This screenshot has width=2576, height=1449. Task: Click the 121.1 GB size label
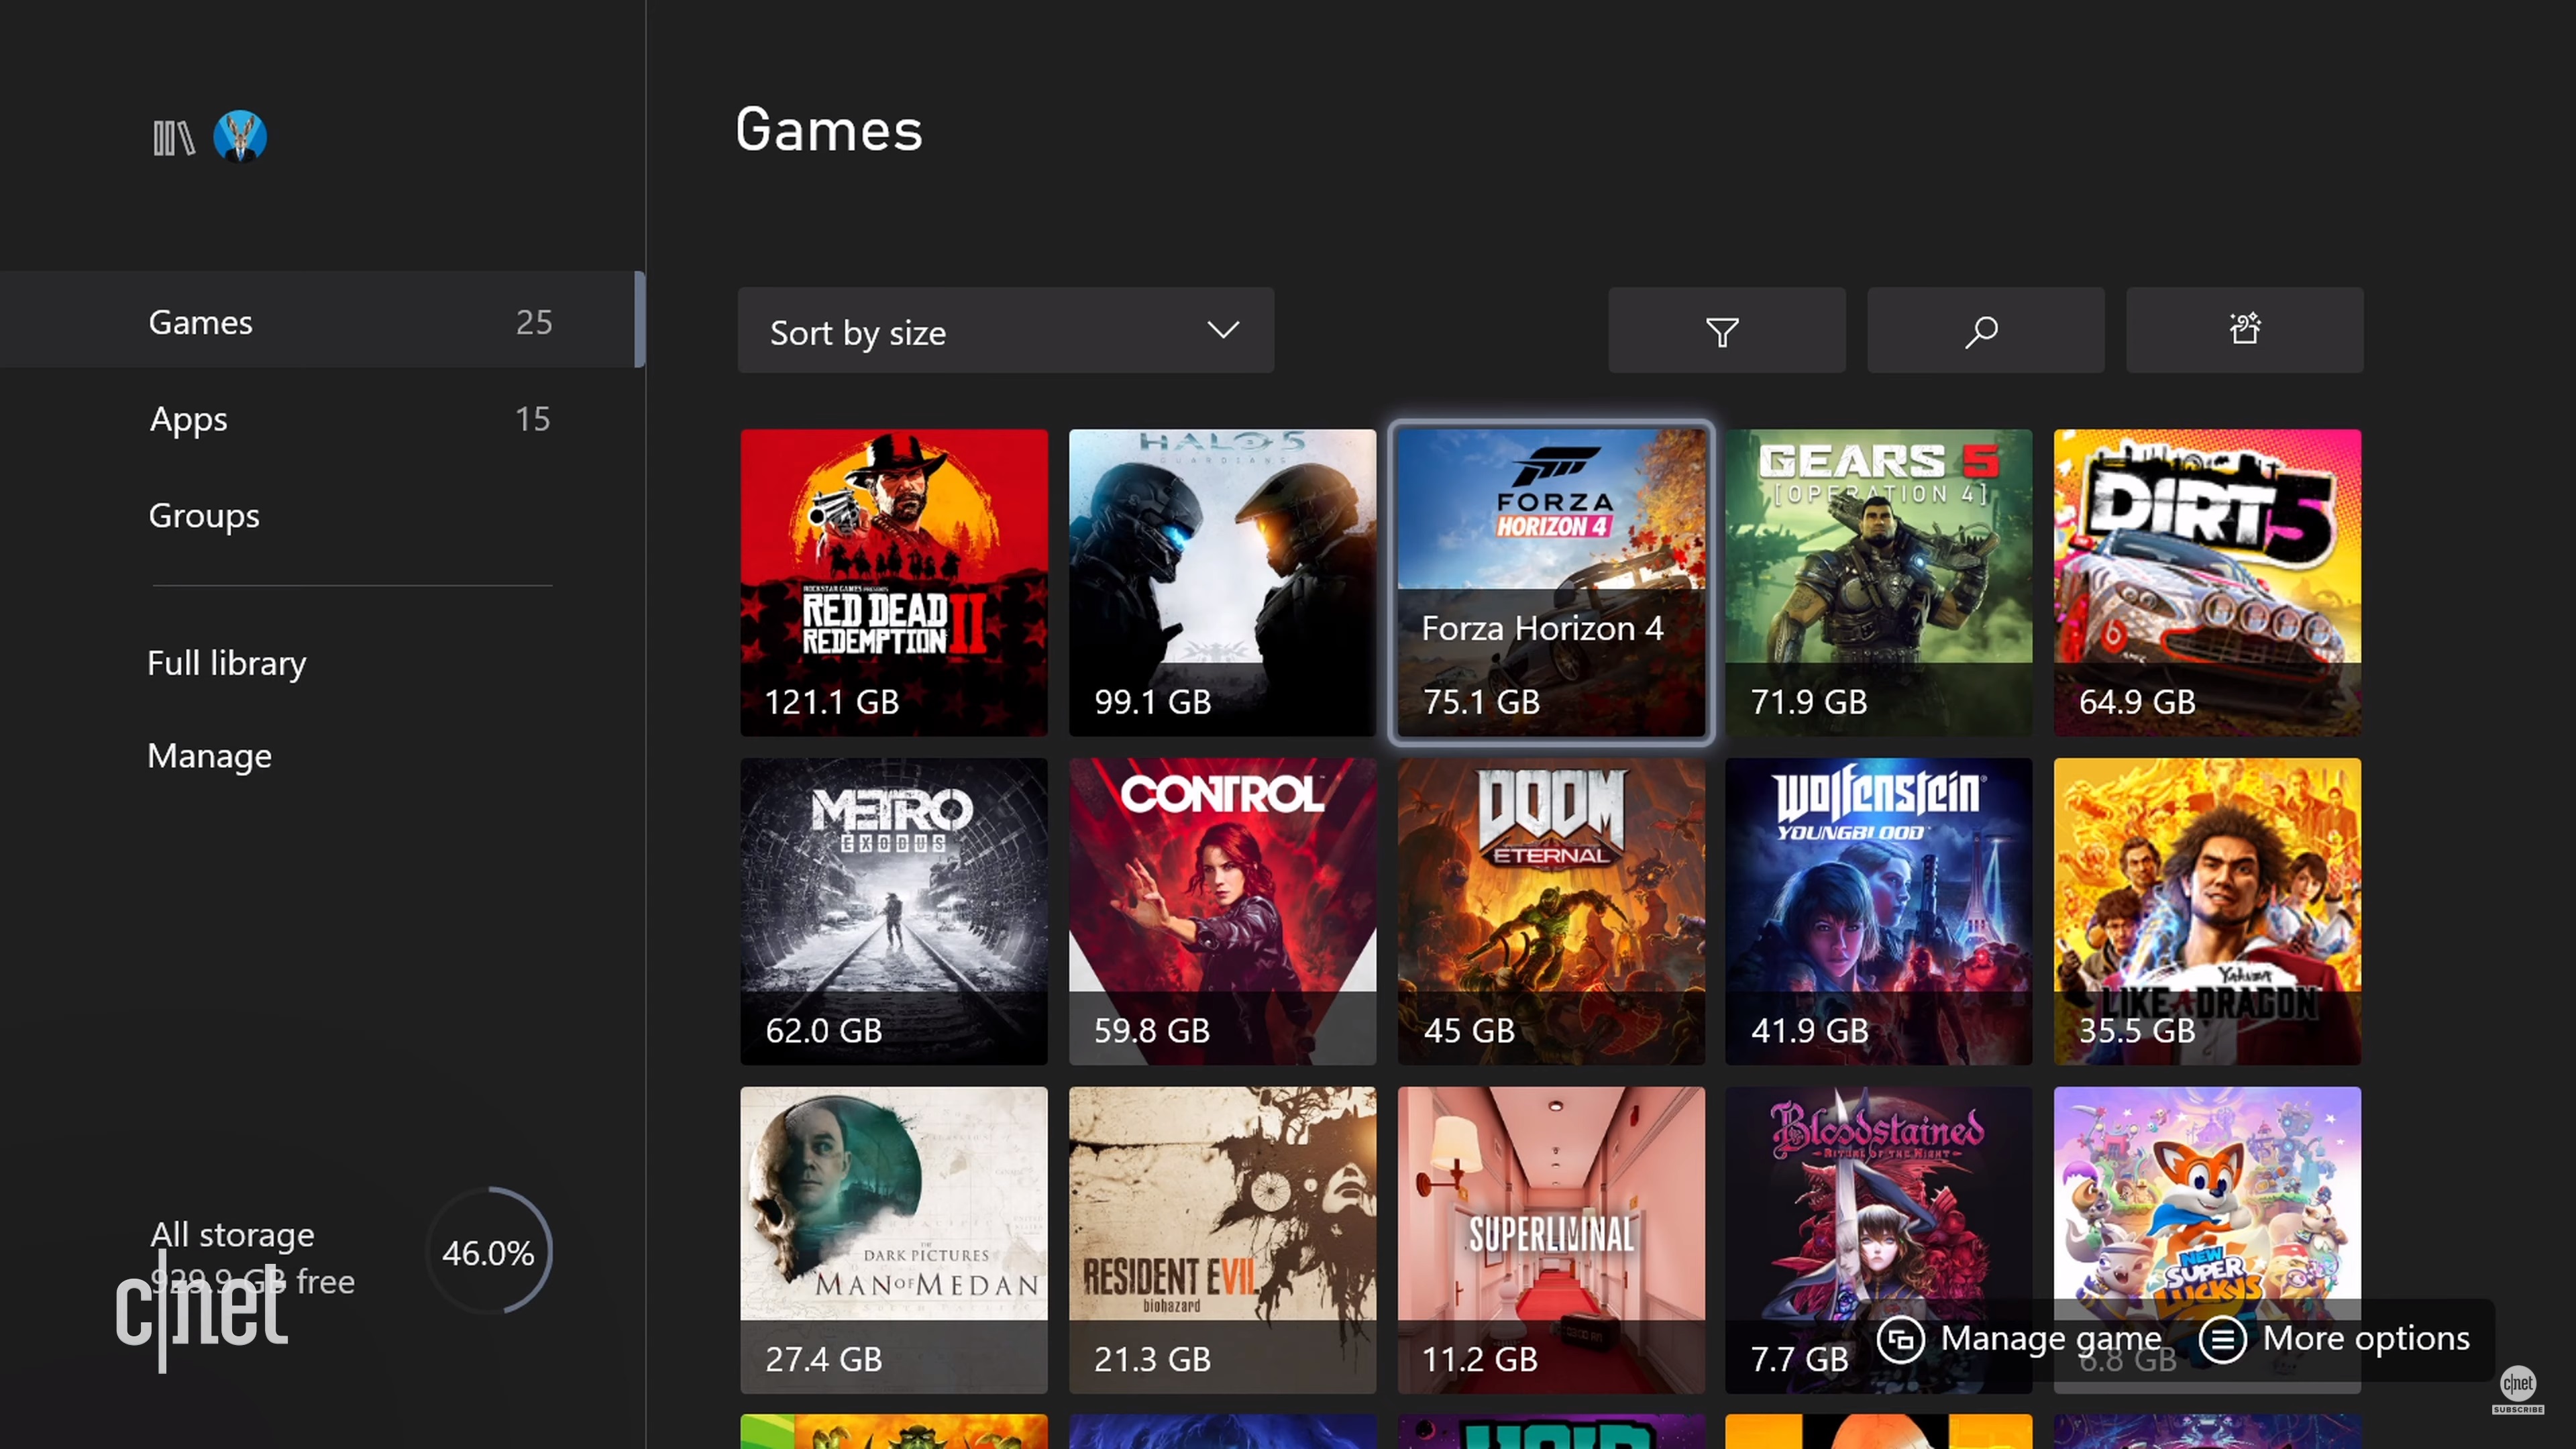point(832,702)
